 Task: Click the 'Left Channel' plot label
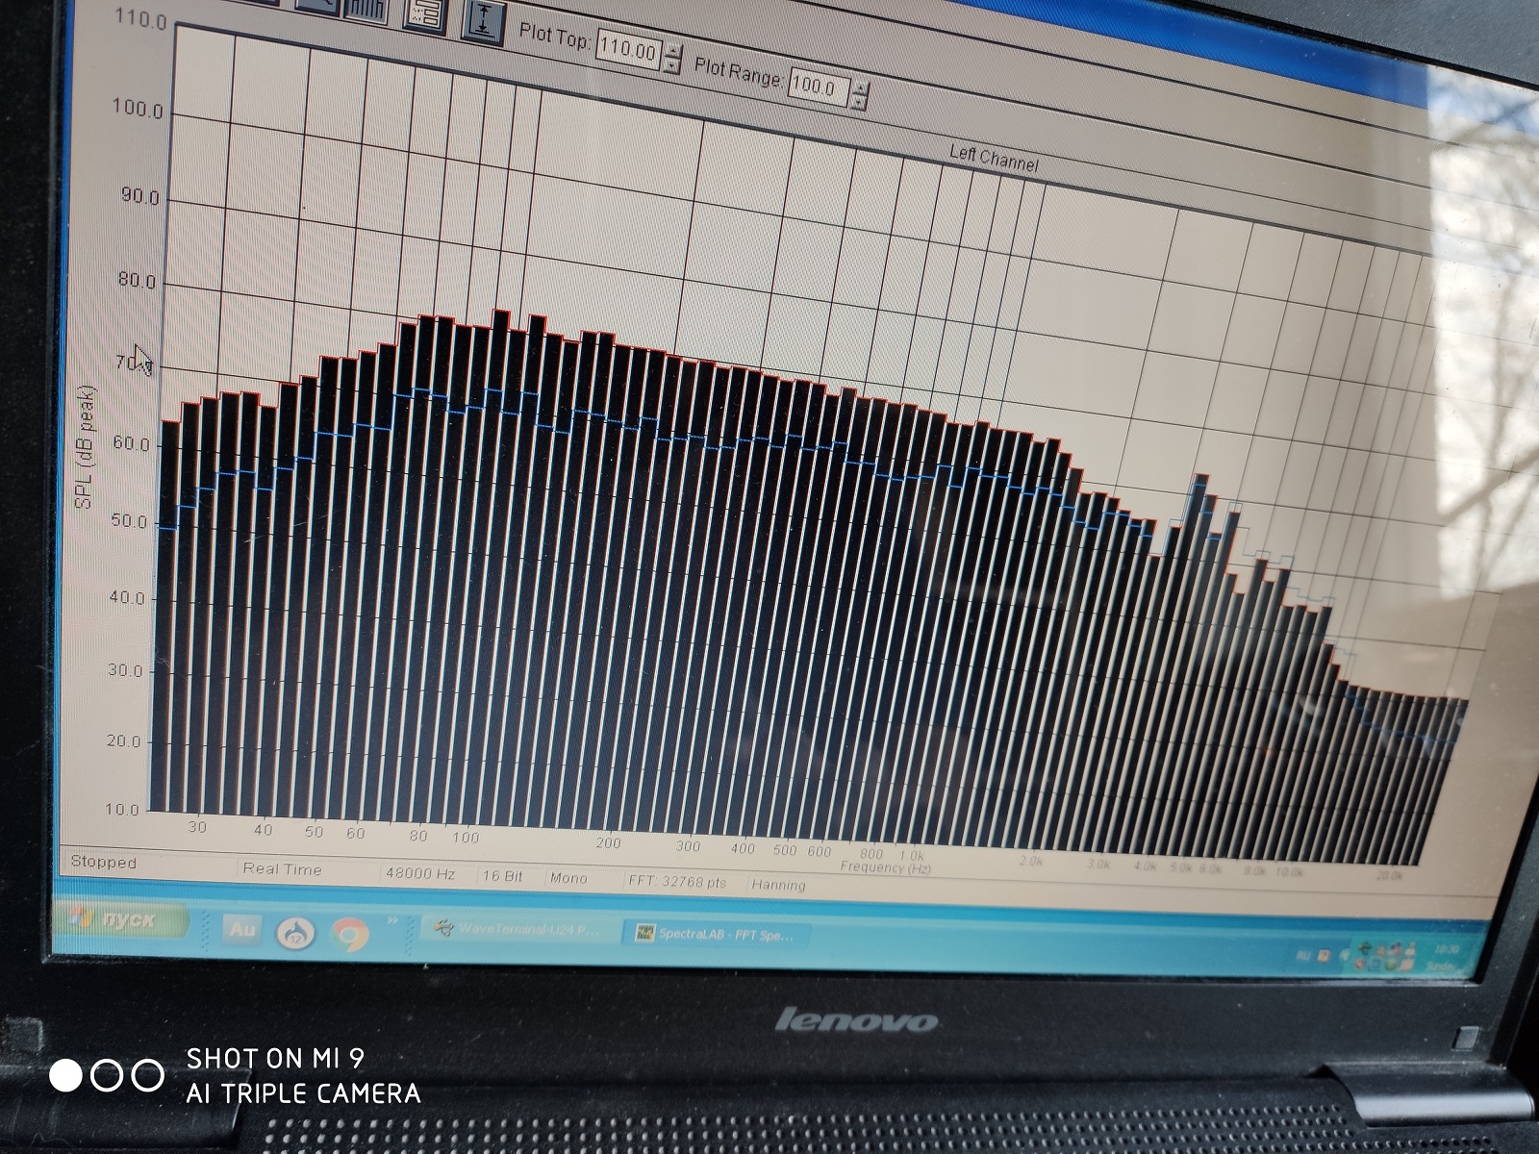994,158
